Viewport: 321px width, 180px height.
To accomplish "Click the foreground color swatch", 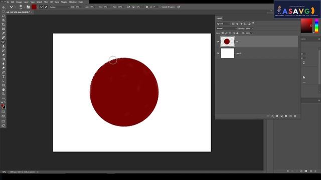I will pyautogui.click(x=2, y=105).
